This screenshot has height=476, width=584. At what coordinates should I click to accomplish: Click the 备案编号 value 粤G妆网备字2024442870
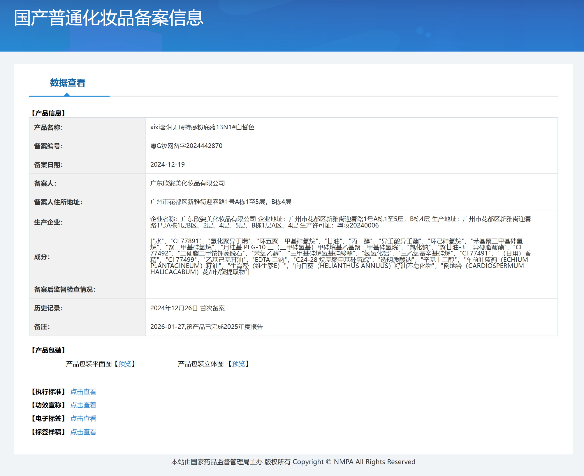point(186,146)
